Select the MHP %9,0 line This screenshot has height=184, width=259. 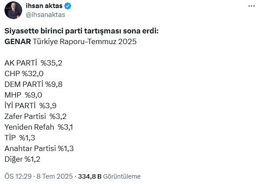(x=23, y=95)
